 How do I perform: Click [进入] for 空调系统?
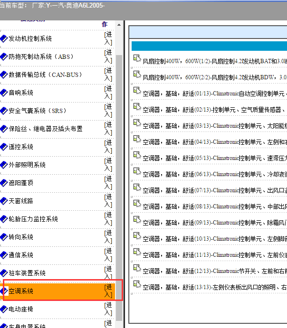[x=108, y=291]
